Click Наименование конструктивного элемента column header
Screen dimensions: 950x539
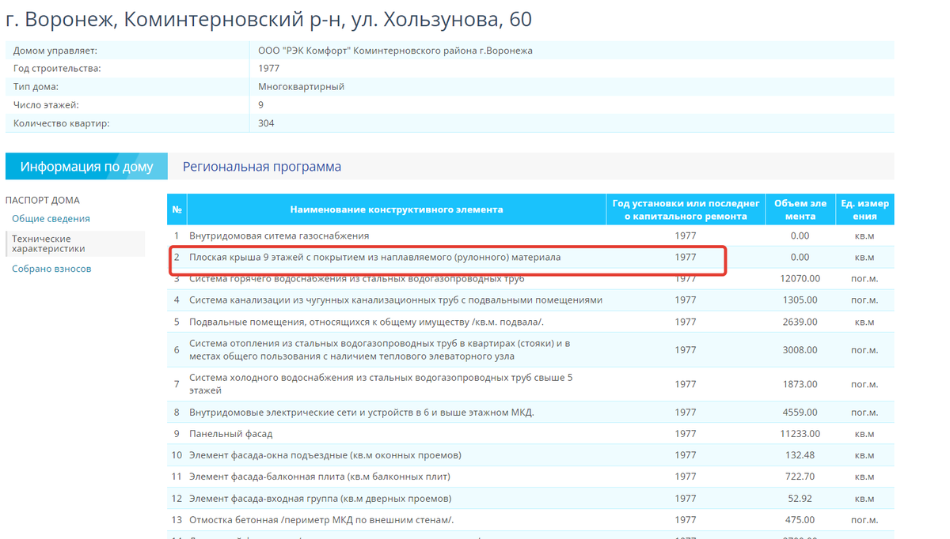(397, 209)
